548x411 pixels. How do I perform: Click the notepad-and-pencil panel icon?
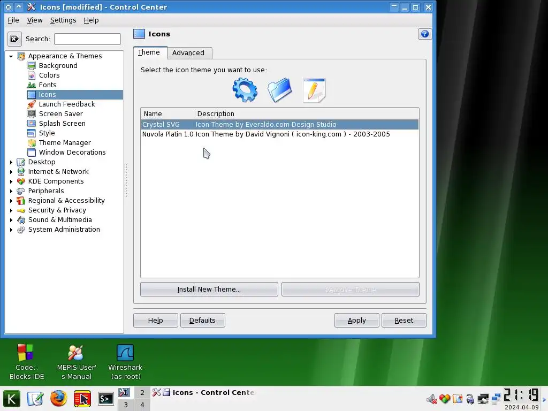(35, 399)
